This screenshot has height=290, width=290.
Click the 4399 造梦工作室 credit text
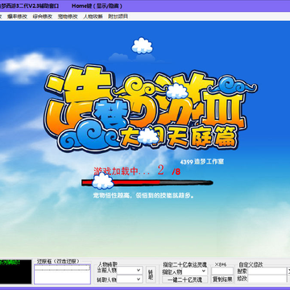202,162
